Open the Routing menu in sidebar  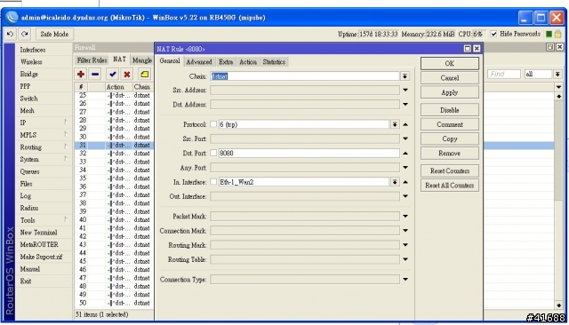[x=44, y=147]
